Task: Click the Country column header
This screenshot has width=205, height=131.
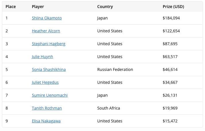Action: click(105, 7)
